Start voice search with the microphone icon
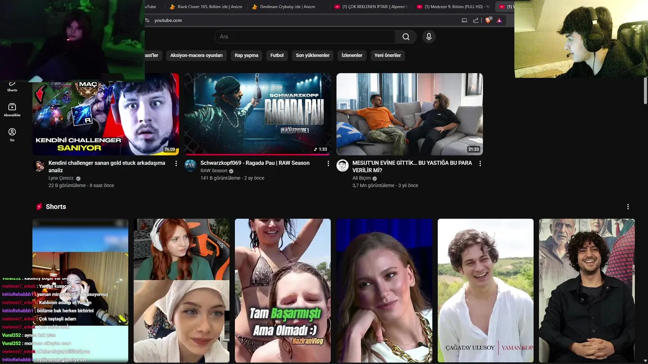Viewport: 648px width, 364px height. pos(429,36)
